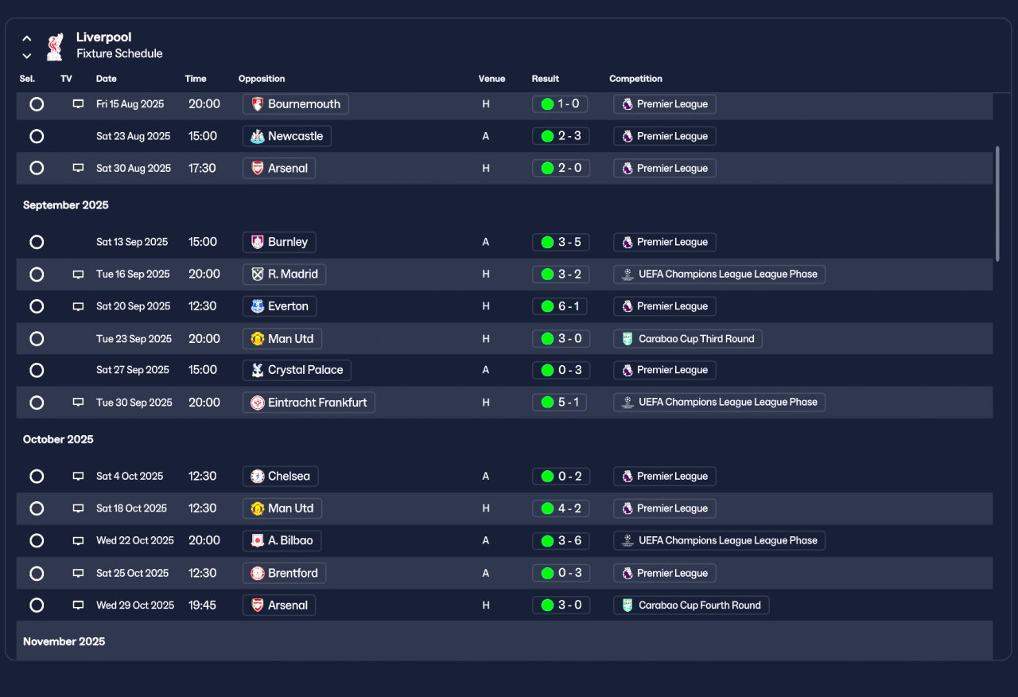Image resolution: width=1018 pixels, height=697 pixels.
Task: Select the radio button for Arsenal on 30 Aug
Action: (x=37, y=169)
